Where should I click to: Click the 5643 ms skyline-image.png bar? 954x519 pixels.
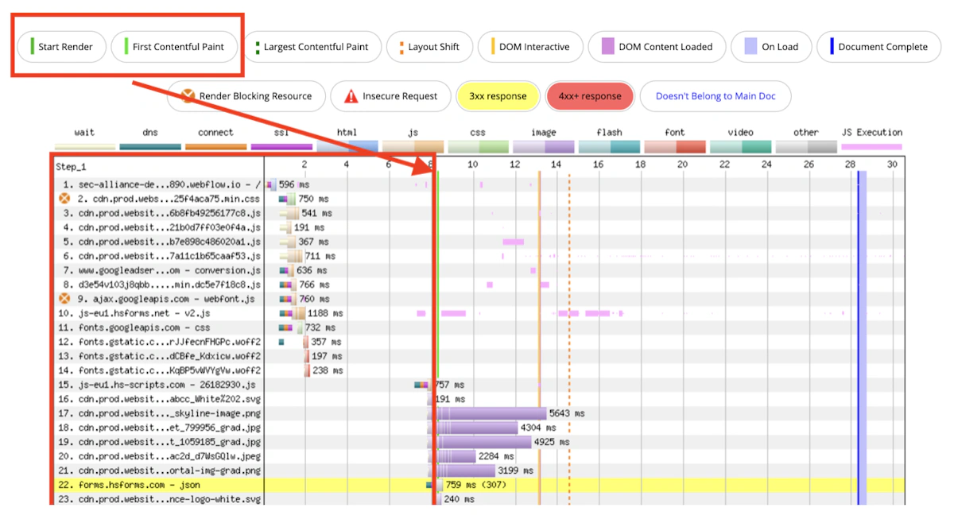tap(491, 413)
